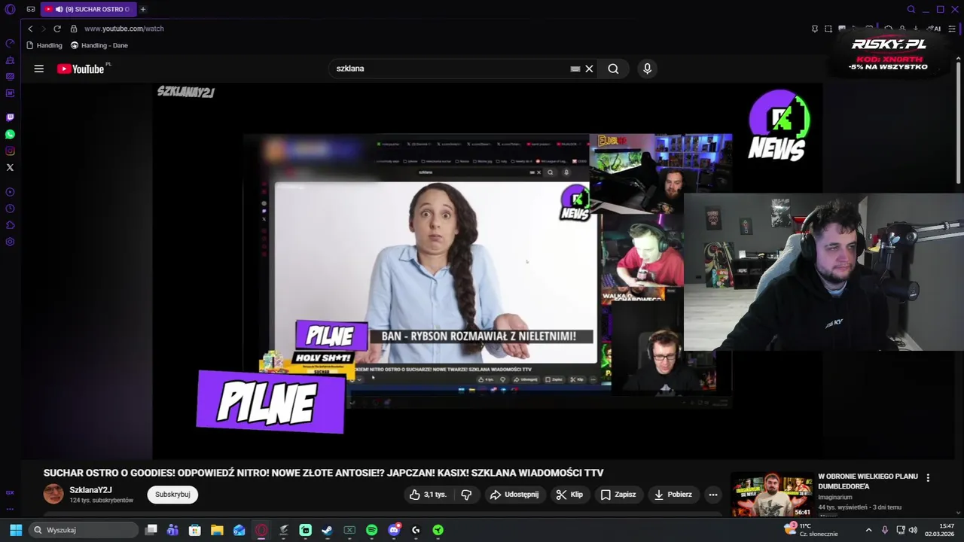This screenshot has height=542, width=964.
Task: Reload the YouTube page
Action: 56,29
